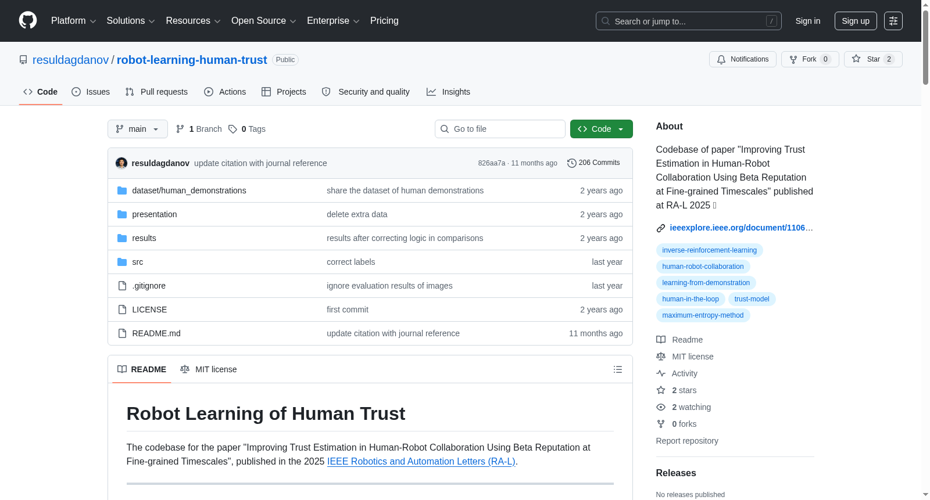Image resolution: width=930 pixels, height=500 pixels.
Task: Select the Code tab
Action: (x=40, y=92)
